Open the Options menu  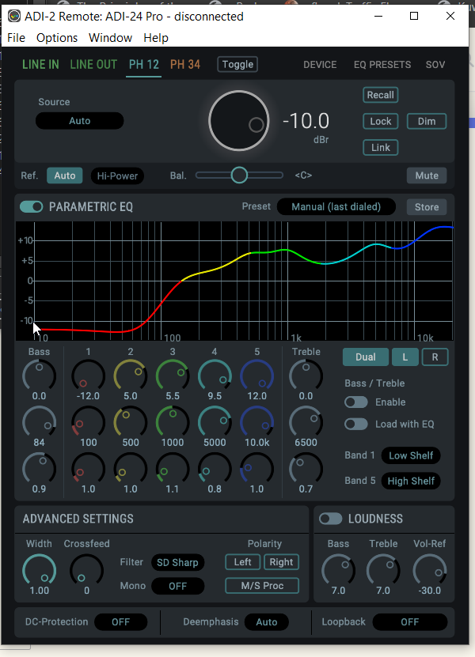[x=57, y=38]
